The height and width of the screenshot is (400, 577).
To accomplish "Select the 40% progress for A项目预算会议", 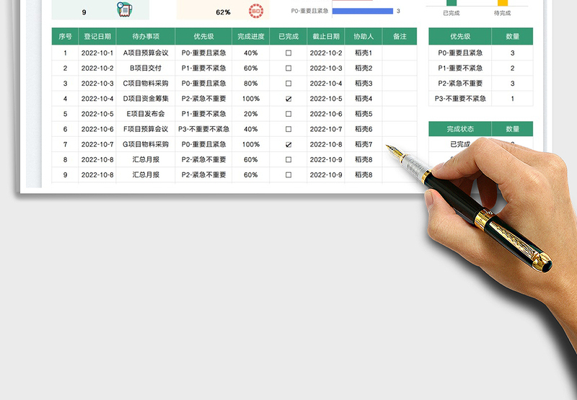I will tap(250, 53).
